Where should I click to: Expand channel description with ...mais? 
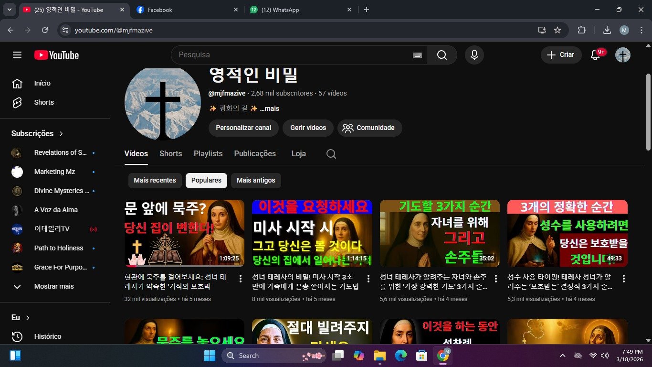(x=270, y=108)
